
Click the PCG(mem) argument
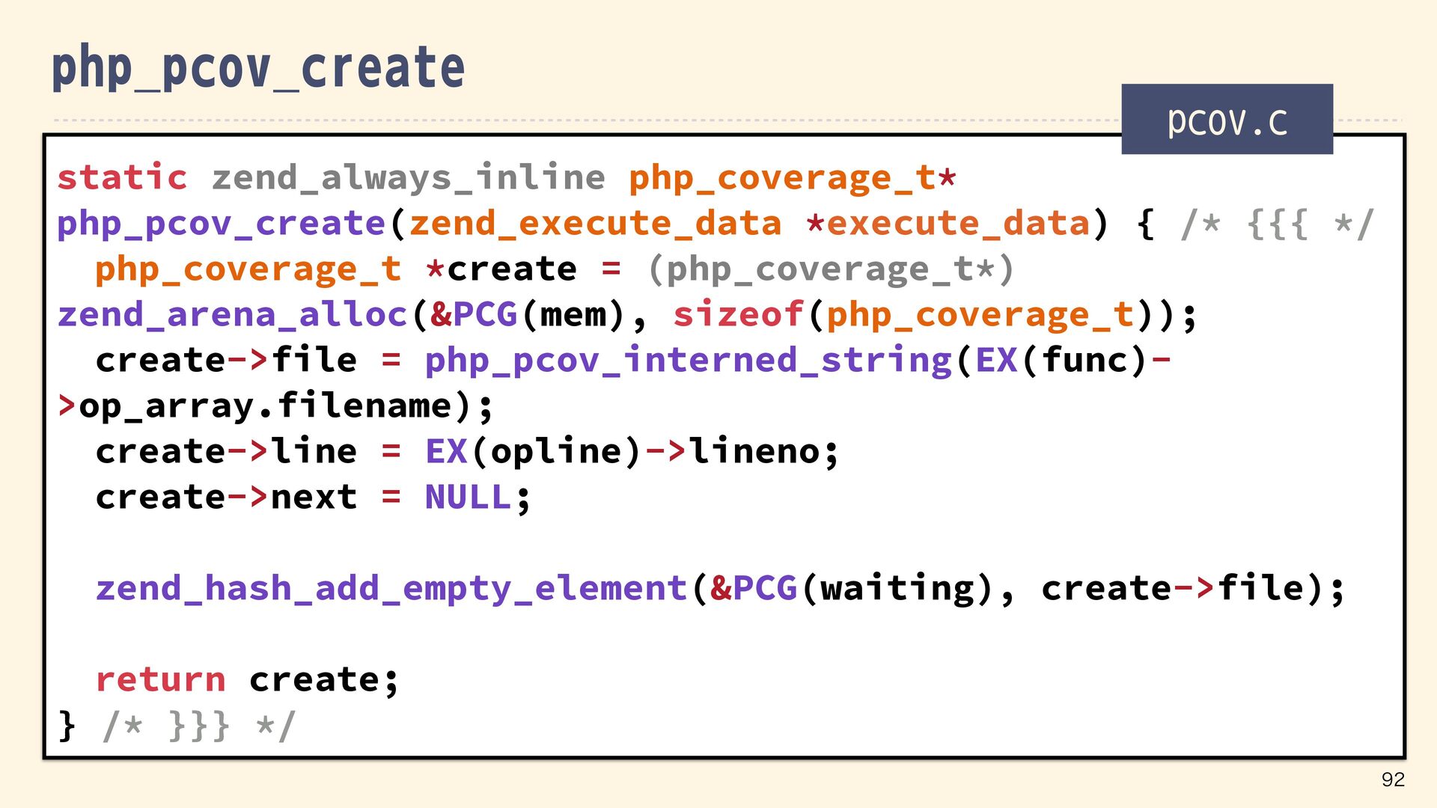[x=537, y=315]
